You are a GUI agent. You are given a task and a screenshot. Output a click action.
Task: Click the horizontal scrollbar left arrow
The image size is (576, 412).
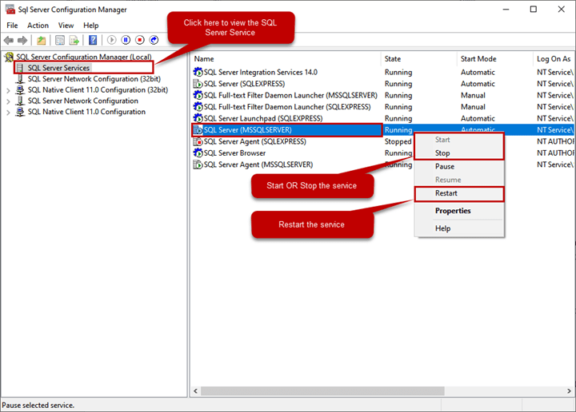coord(196,391)
